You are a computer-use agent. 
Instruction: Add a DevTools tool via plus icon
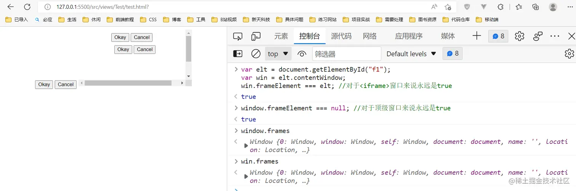click(x=477, y=36)
